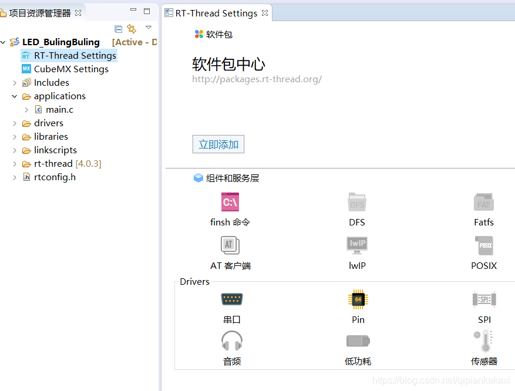Expand the drivers folder
515x391 pixels.
(x=15, y=123)
